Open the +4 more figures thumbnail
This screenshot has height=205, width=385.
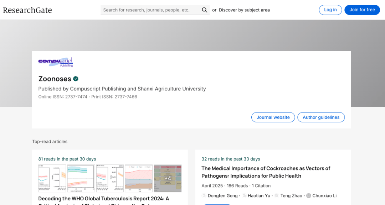click(168, 178)
